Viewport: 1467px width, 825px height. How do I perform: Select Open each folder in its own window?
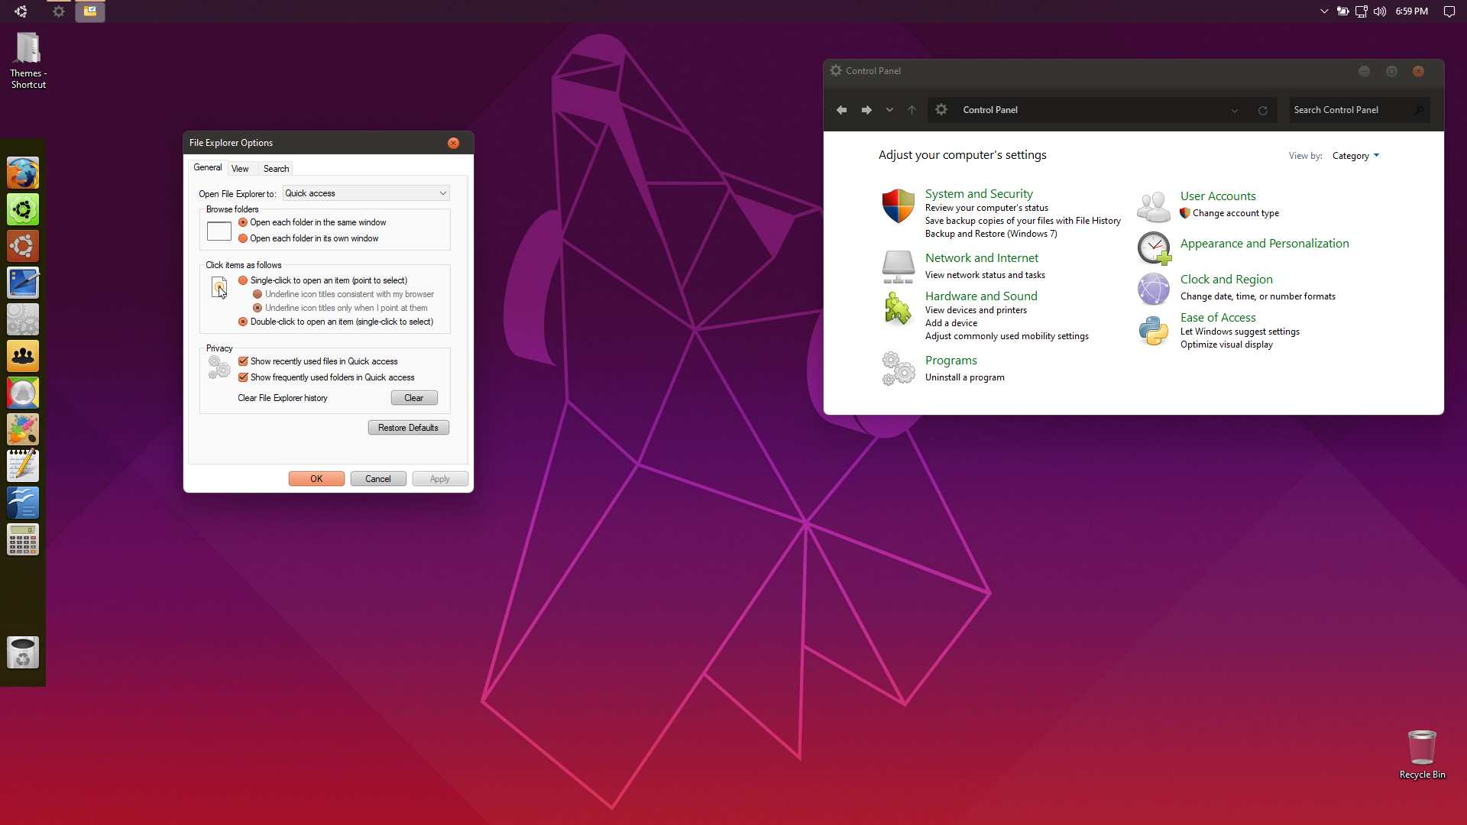(x=243, y=238)
